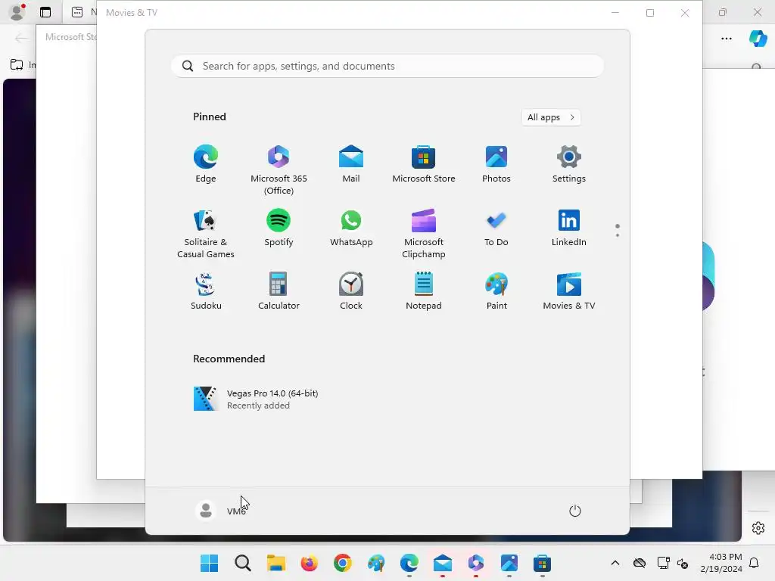Switch to Photos on the taskbar
The height and width of the screenshot is (581, 775).
(x=509, y=563)
